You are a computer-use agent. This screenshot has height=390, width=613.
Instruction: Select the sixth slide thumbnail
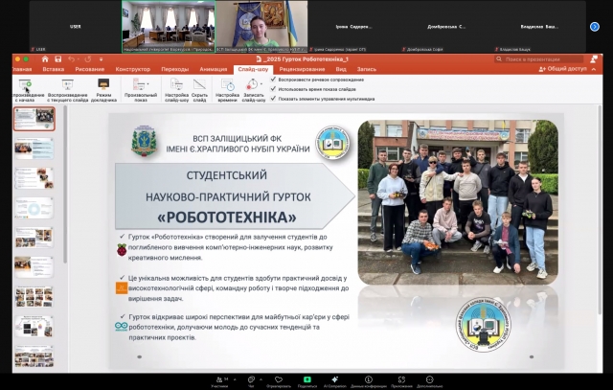coord(34,266)
